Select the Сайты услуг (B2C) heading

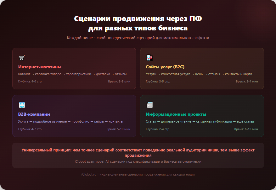point(165,67)
